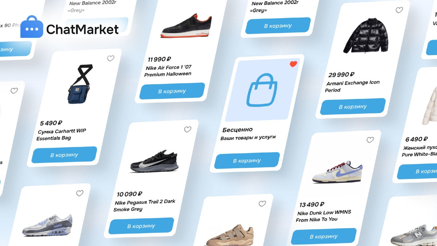Screen dimensions: 437x246
Task: Add Armani Exchange jacket В корзину
Action: pyautogui.click(x=353, y=107)
